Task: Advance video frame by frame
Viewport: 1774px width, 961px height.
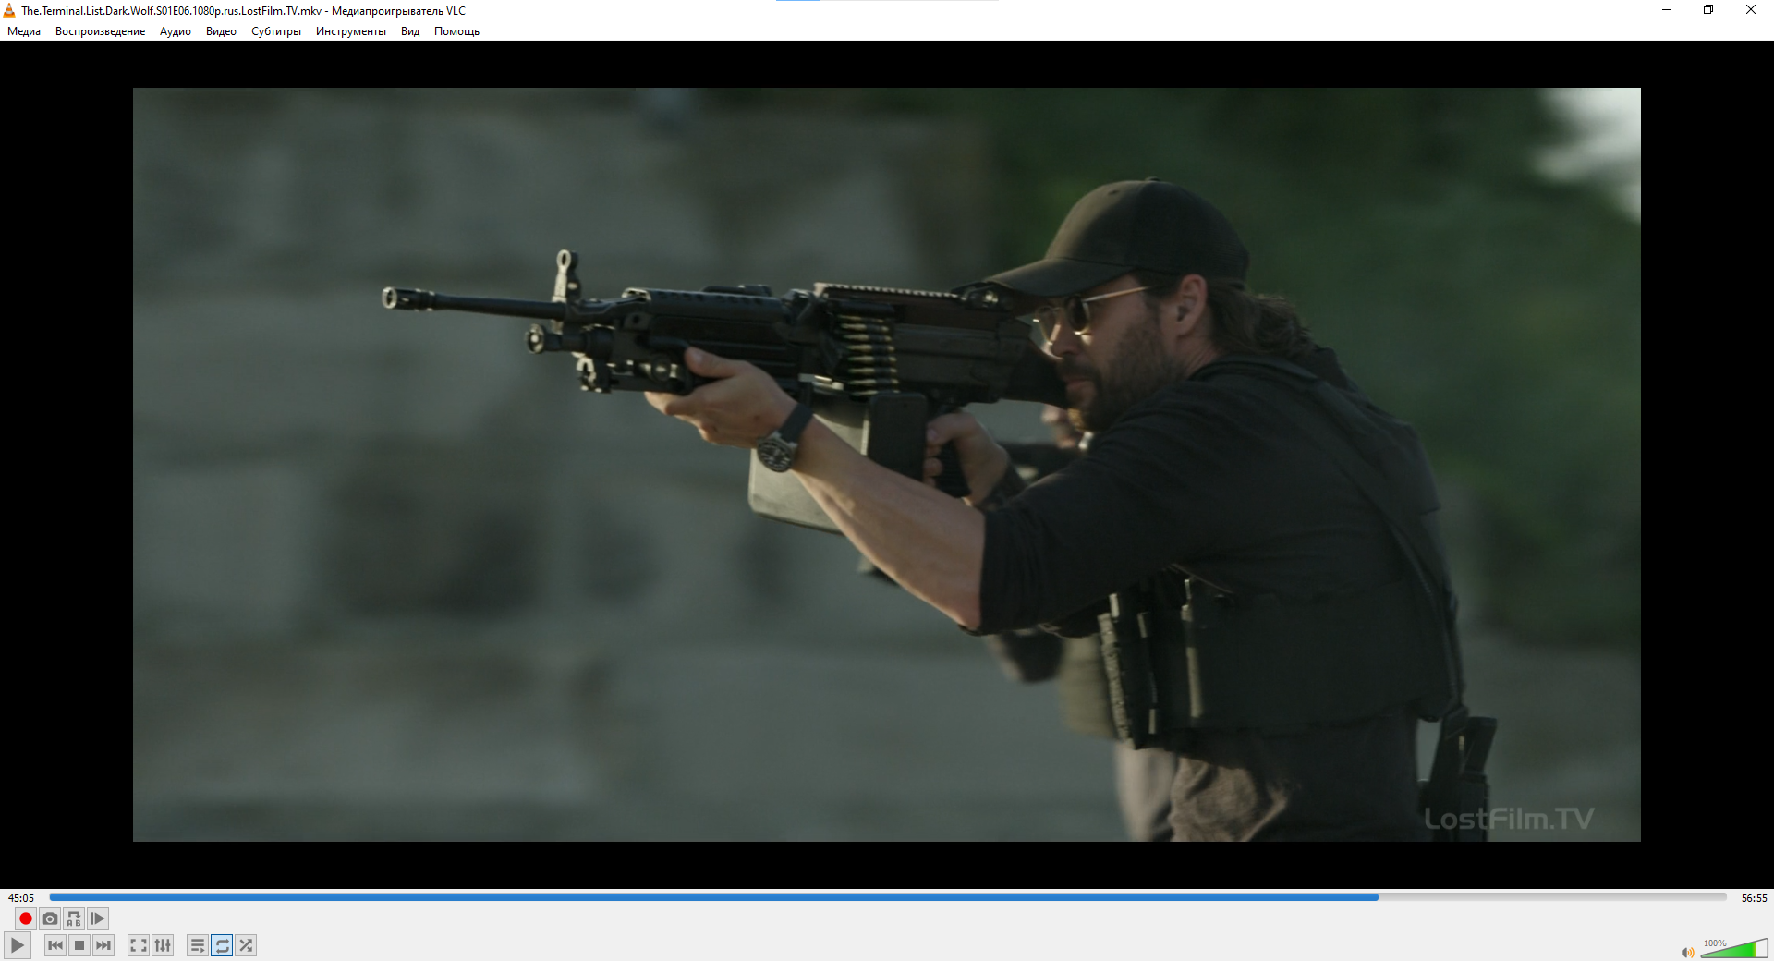Action: 98,918
